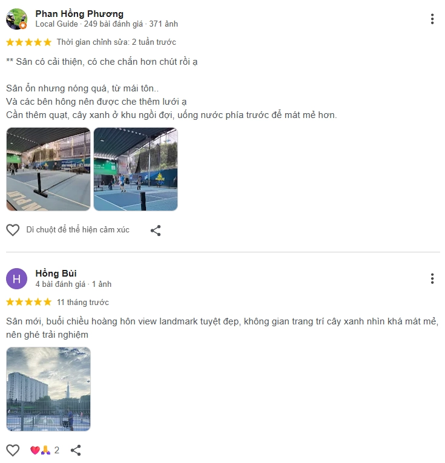
Task: View the reaction emojis count on Hồng Bùi's review
Action: [x=45, y=450]
